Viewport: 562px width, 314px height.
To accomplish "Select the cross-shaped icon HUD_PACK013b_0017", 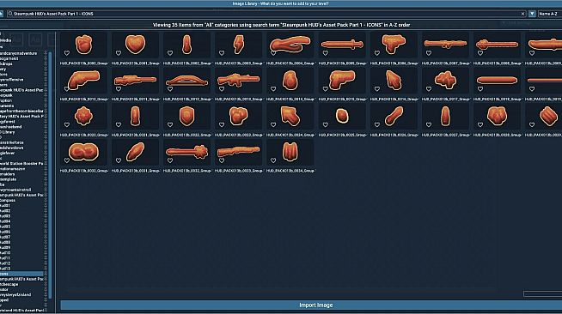I will click(445, 80).
